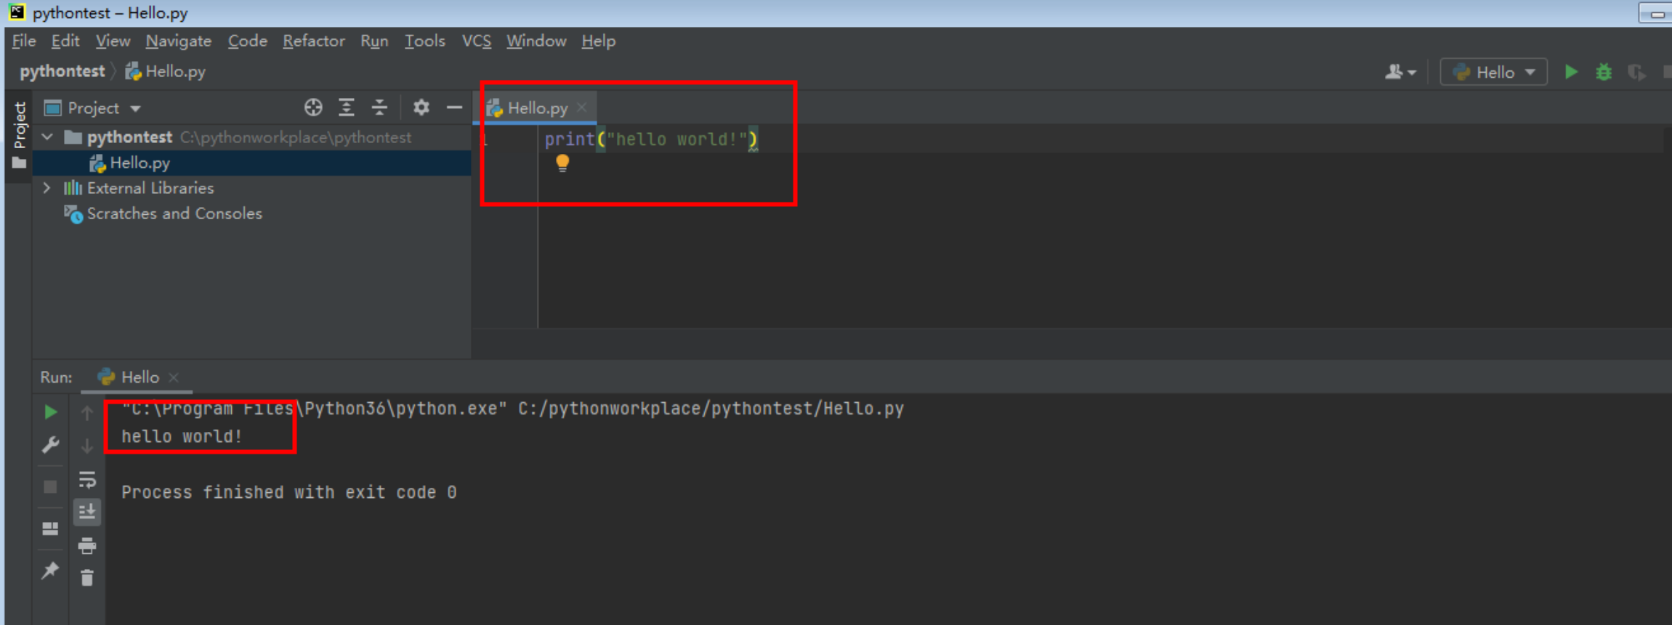The width and height of the screenshot is (1672, 625).
Task: Open the Project view dropdown
Action: point(92,108)
